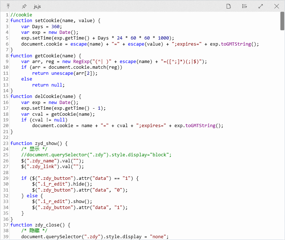Click document.cookie.match(reg) on line 10

84,67
